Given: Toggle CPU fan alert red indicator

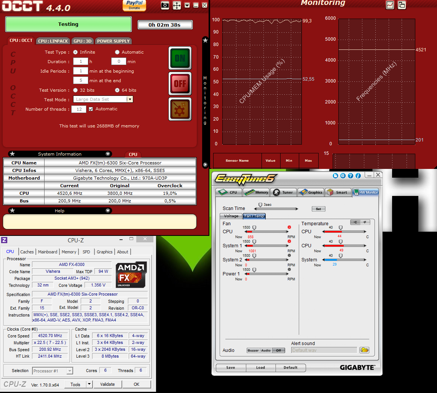Looking at the screenshot, I should pyautogui.click(x=289, y=227).
